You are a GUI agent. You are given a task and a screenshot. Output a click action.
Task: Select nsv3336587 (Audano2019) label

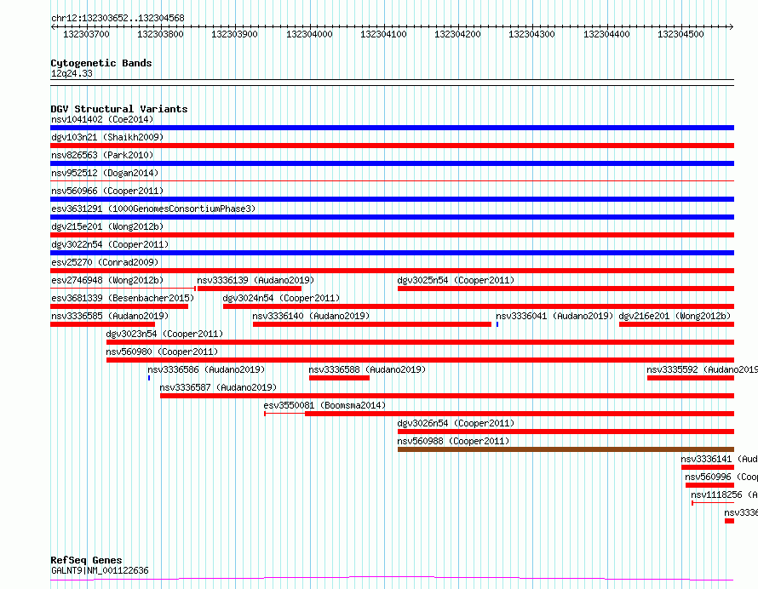click(x=218, y=387)
